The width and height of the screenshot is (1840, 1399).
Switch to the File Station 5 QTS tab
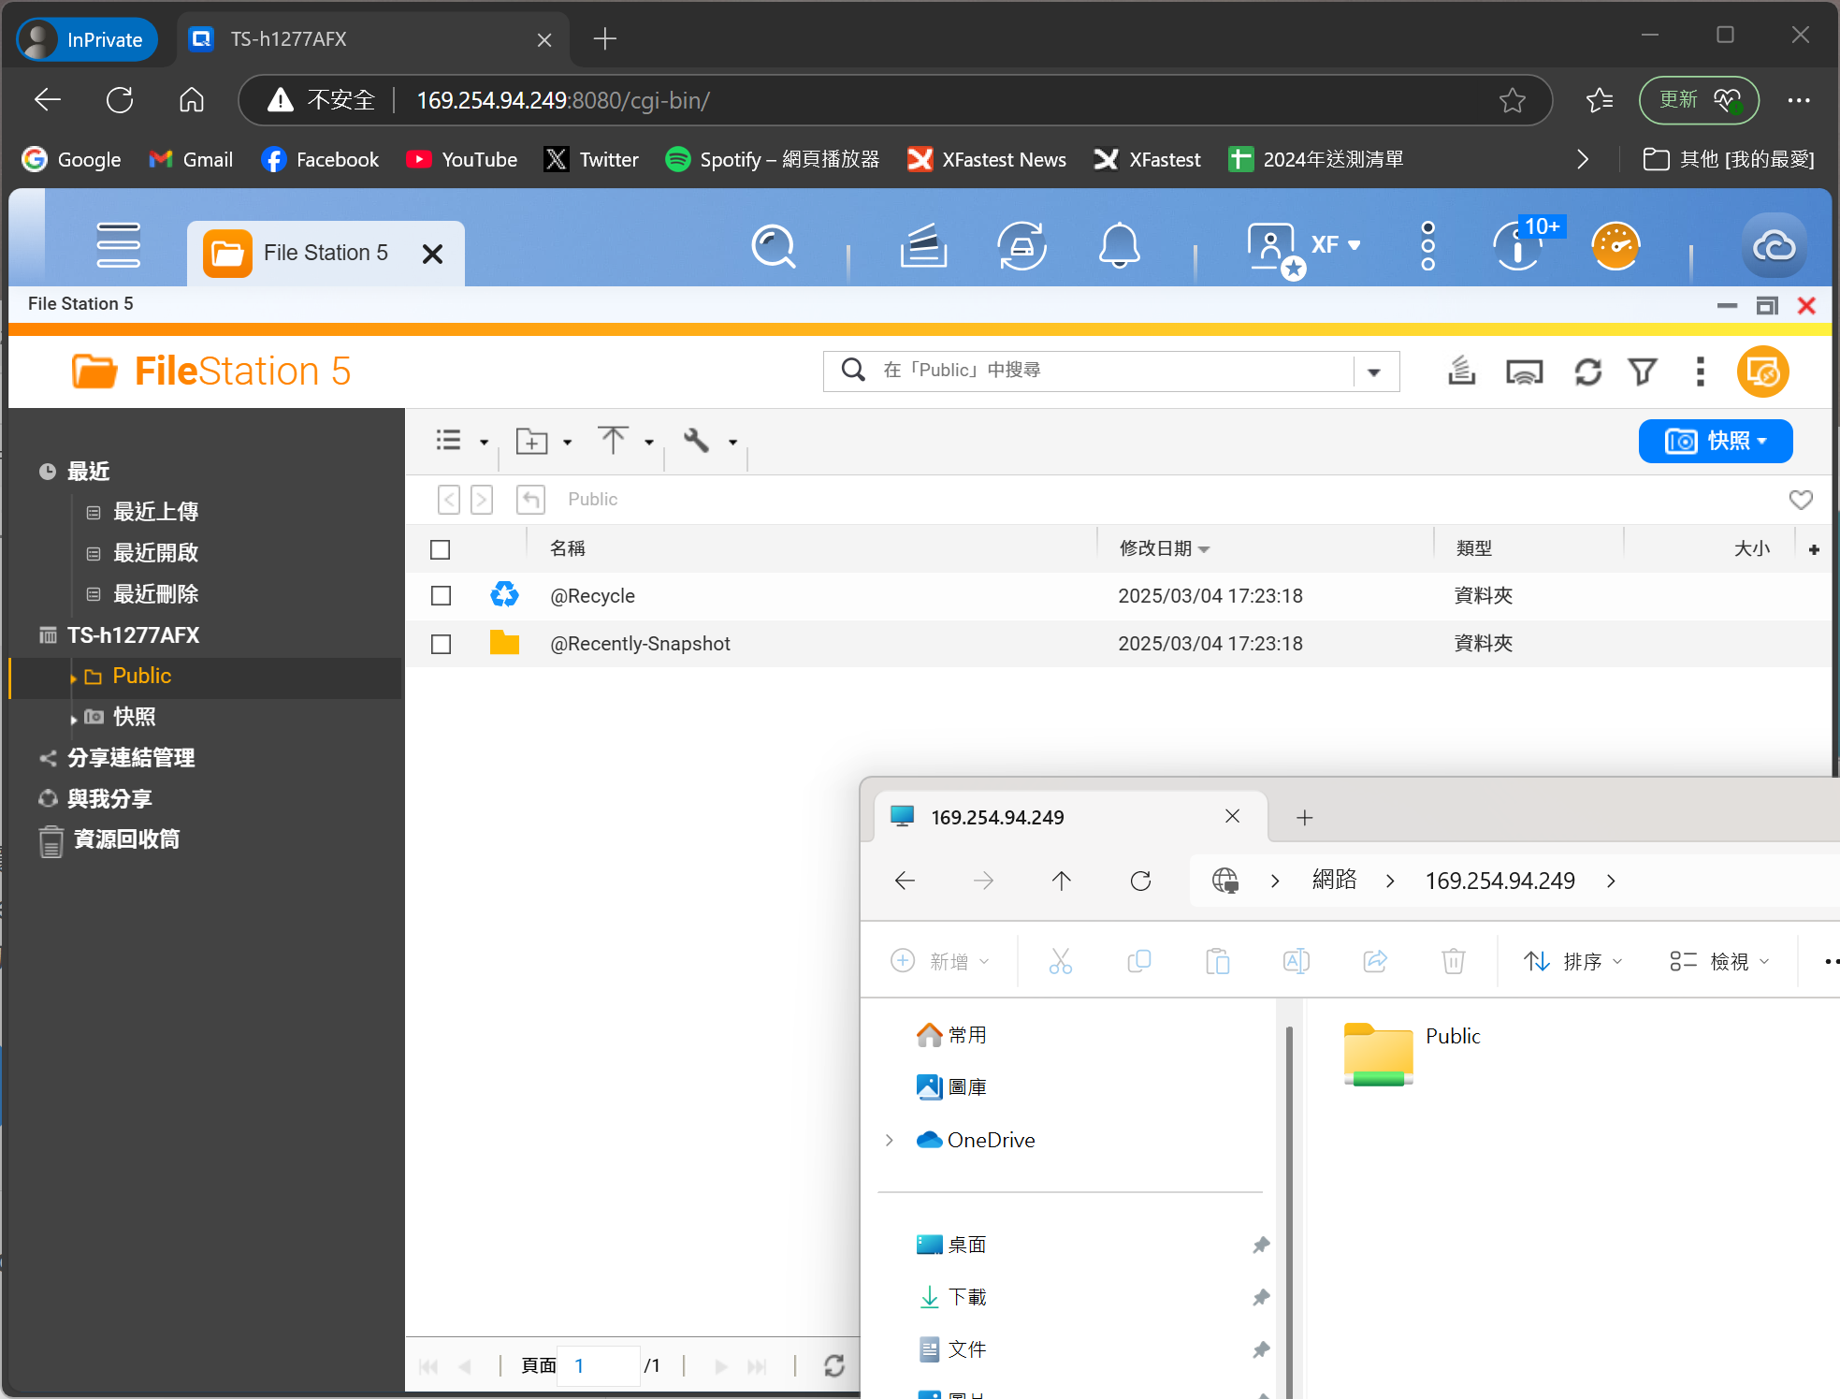(326, 254)
